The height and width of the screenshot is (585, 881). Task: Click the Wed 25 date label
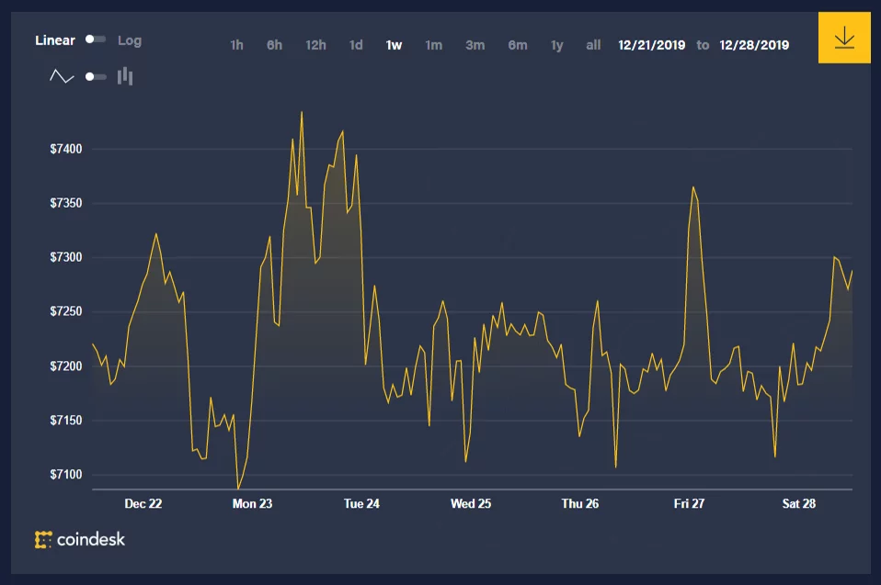[x=471, y=503]
